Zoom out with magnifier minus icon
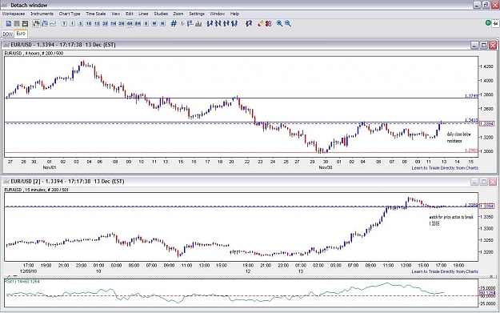Image resolution: width=500 pixels, height=313 pixels. 288,23
